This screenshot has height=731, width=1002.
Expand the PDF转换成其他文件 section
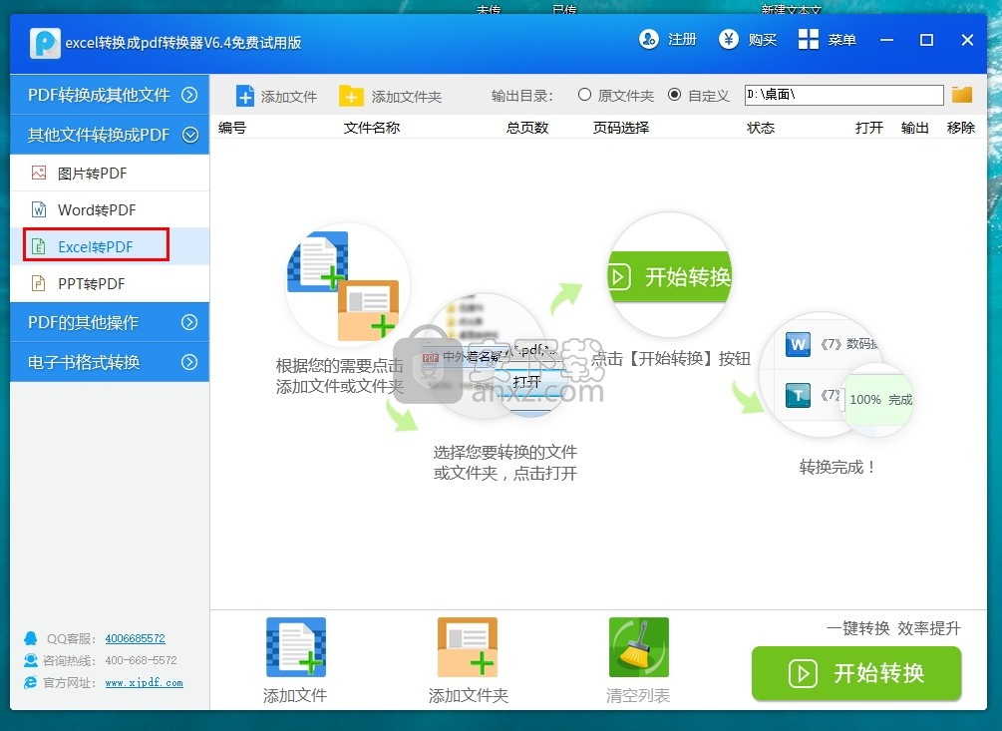[110, 95]
